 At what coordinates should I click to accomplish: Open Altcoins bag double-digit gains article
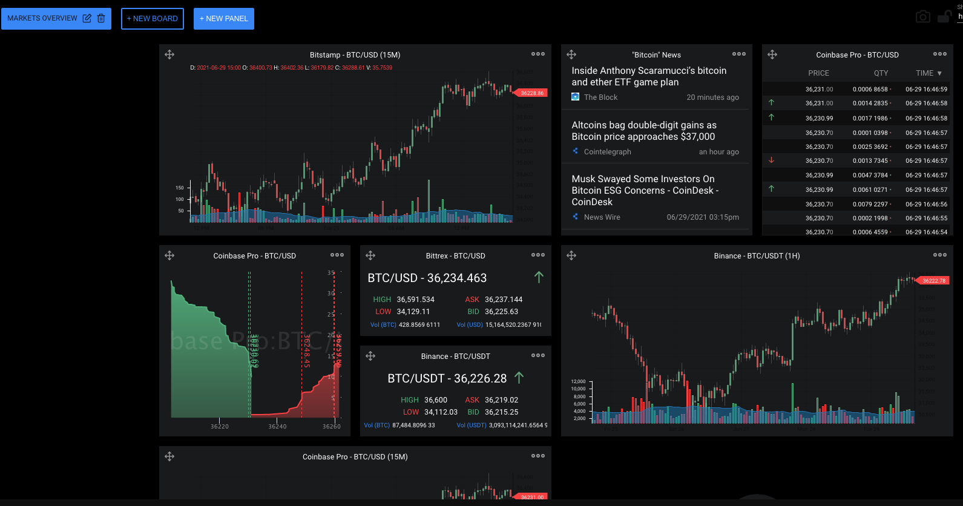(x=644, y=131)
